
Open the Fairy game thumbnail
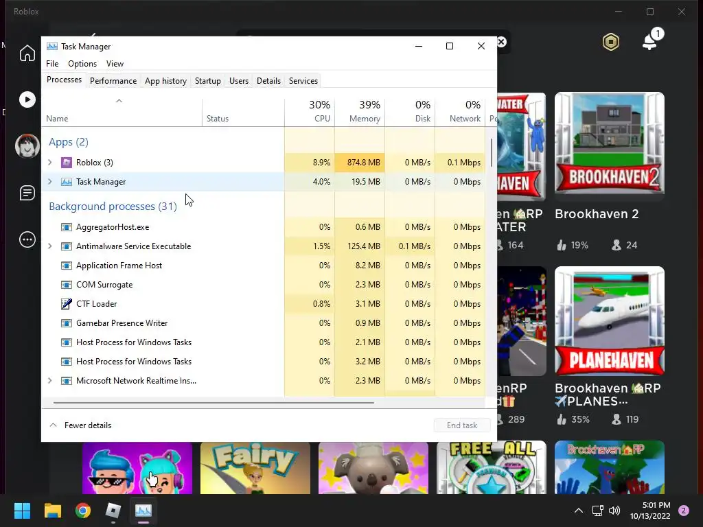pyautogui.click(x=255, y=468)
